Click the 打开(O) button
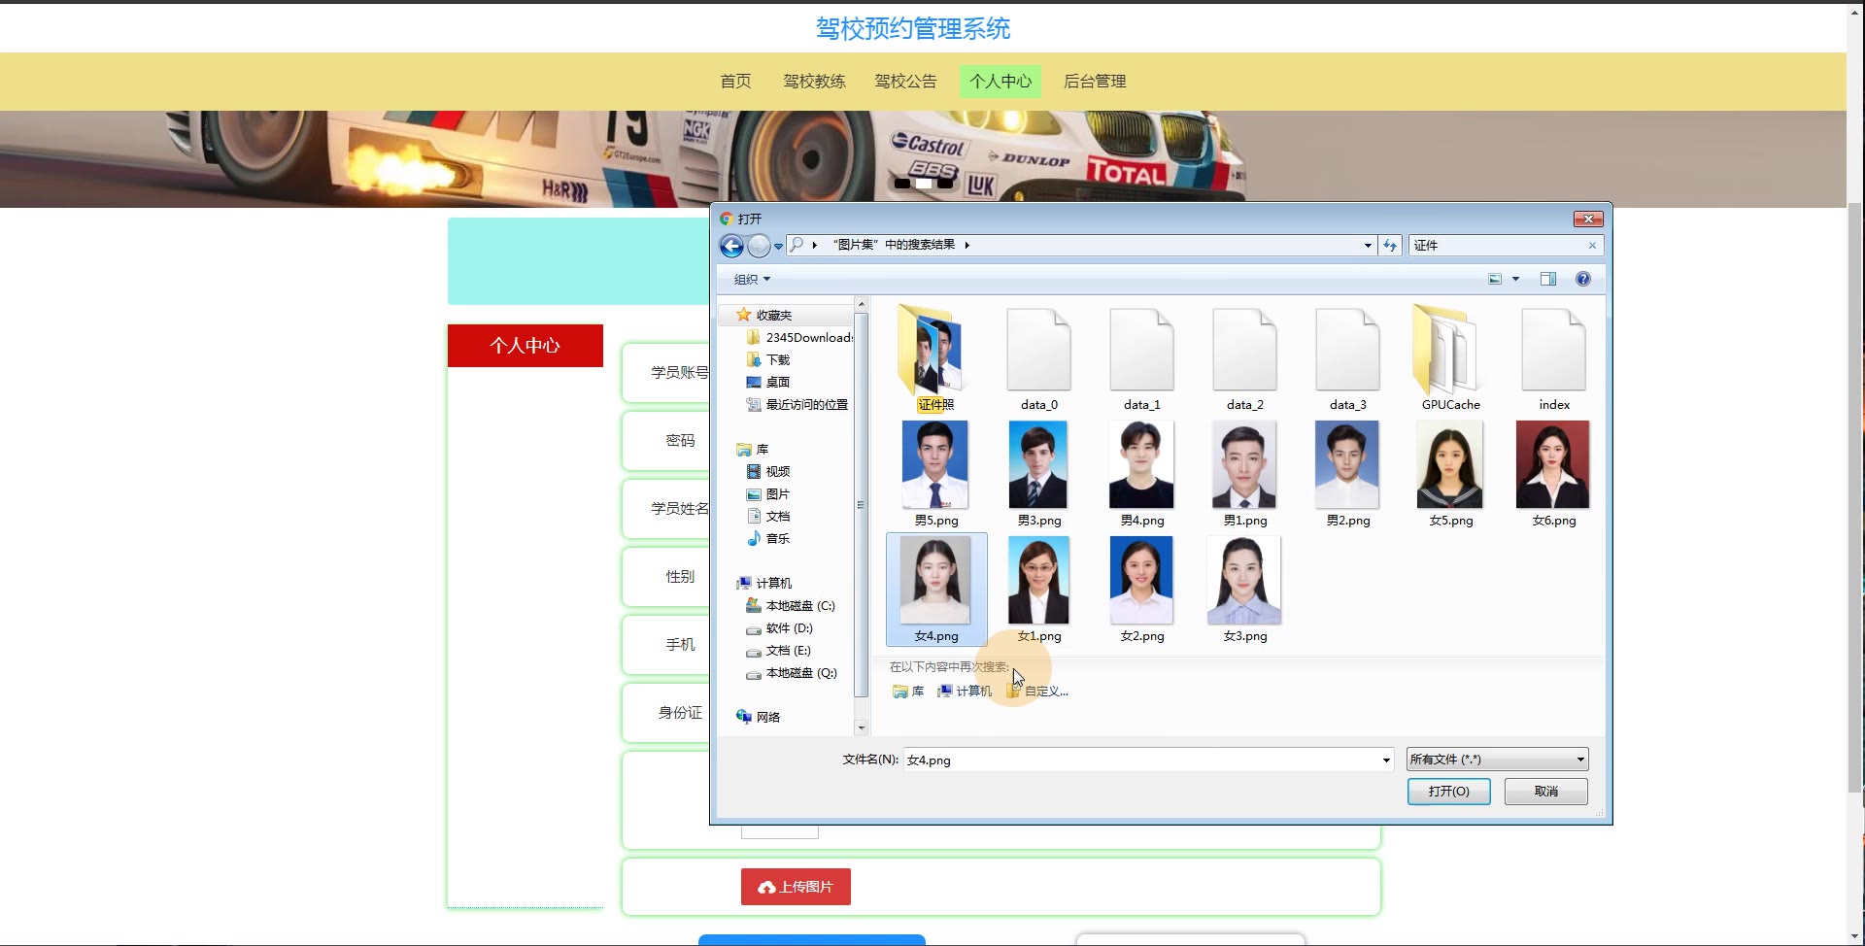 1448,792
